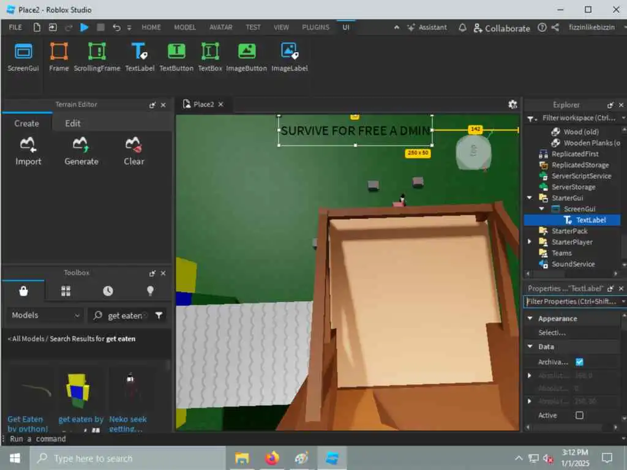
Task: Insert a TextButton element
Action: click(x=176, y=58)
